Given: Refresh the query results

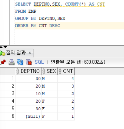Looking at the screenshot, I should [20, 62].
